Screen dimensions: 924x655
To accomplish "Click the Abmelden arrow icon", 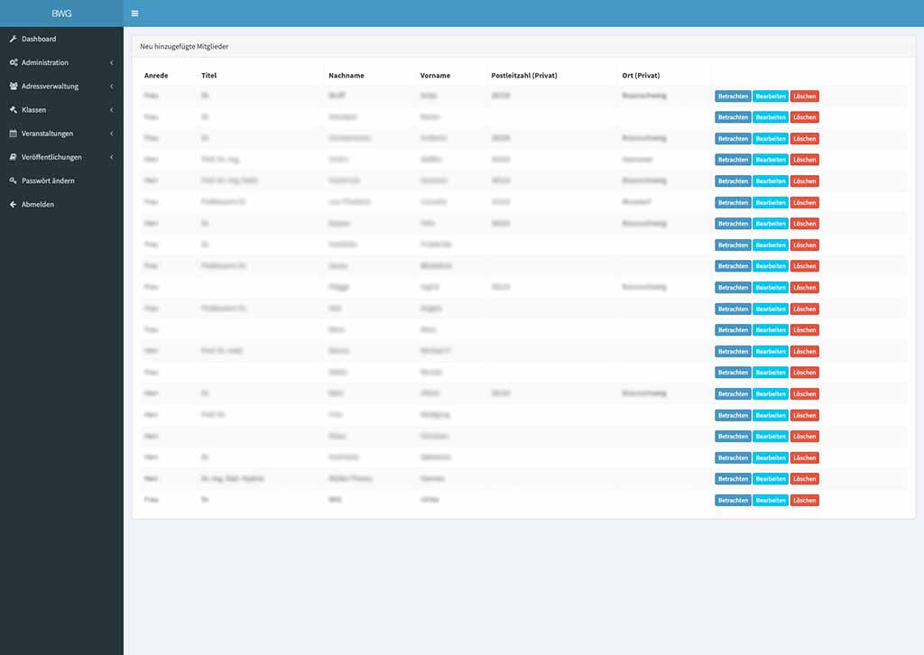I will pyautogui.click(x=13, y=205).
